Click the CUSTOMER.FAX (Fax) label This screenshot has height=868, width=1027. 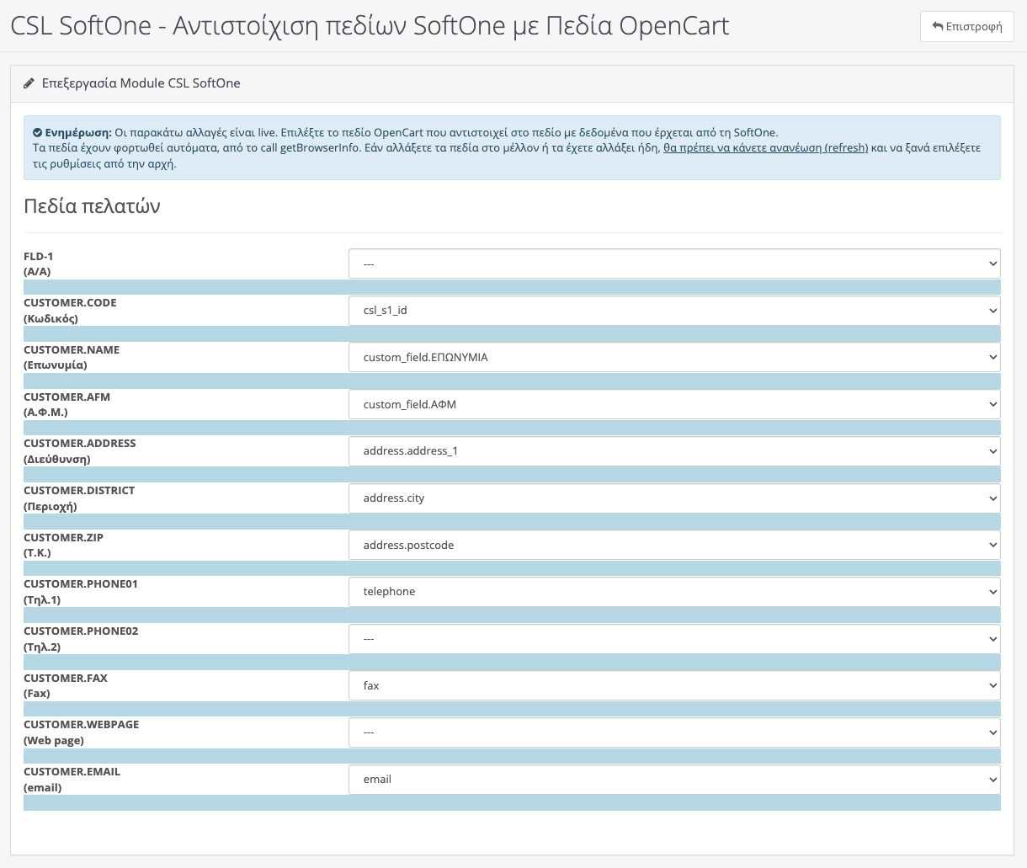point(66,686)
